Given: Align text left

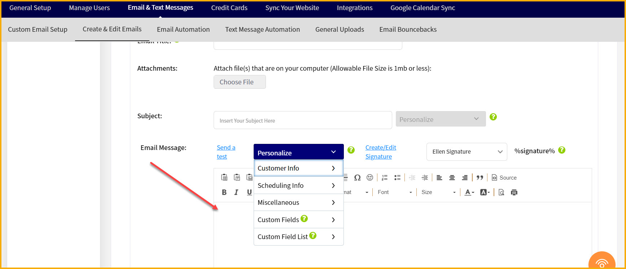Looking at the screenshot, I should [439, 177].
